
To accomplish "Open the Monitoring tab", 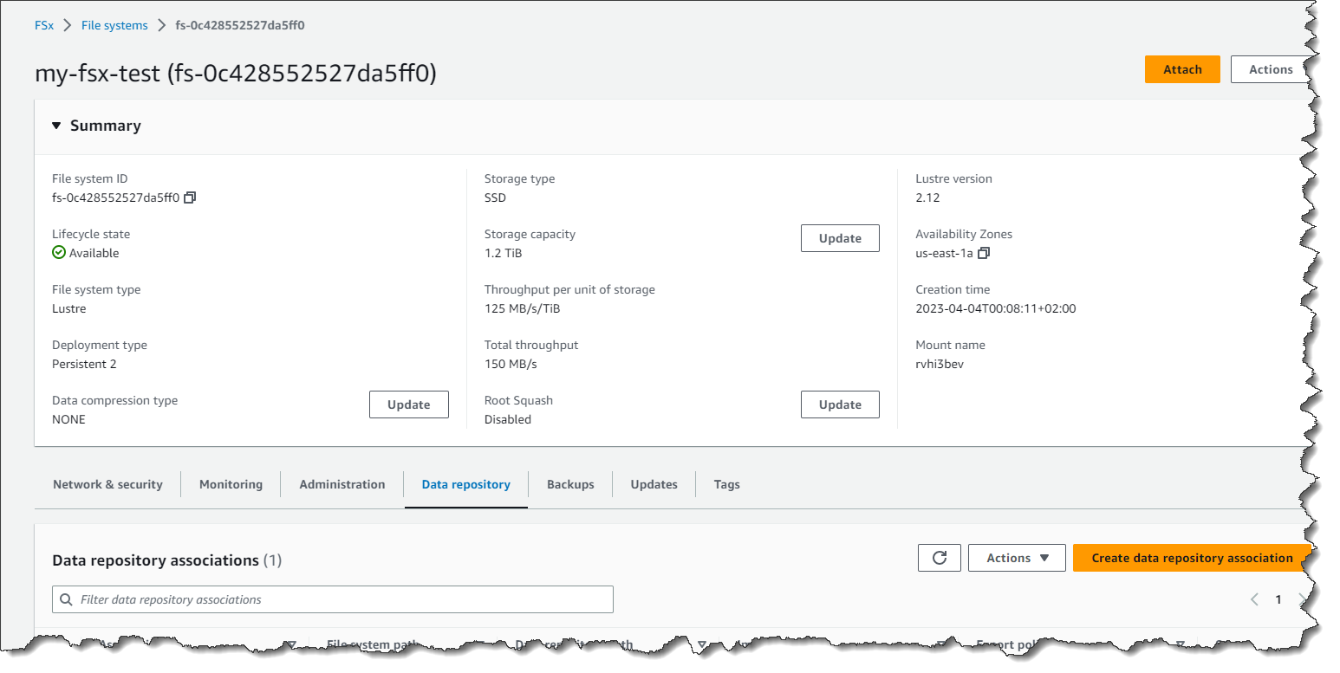I will [231, 484].
